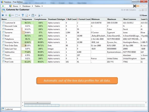The image size is (149, 112).
Task: Go to Home in the breadcrumb
Action: click(15, 6)
